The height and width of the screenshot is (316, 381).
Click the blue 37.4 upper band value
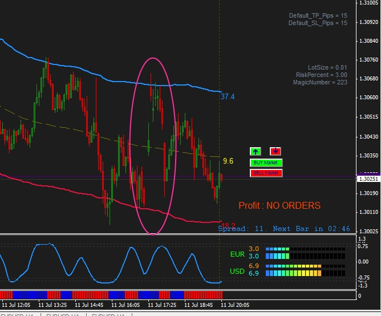coord(228,97)
